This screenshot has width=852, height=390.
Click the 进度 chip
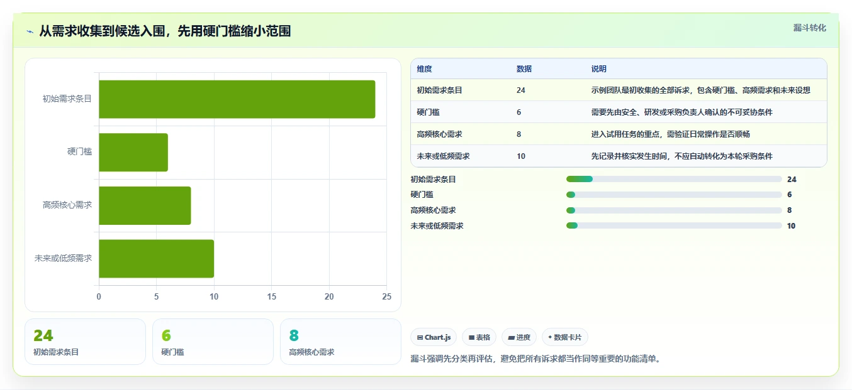519,337
